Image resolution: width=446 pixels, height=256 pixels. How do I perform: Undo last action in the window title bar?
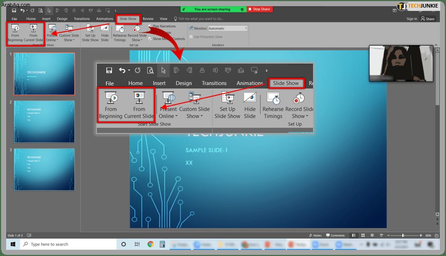coord(22,10)
